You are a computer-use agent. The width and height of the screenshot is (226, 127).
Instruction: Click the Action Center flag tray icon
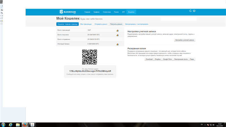[x=208, y=125]
